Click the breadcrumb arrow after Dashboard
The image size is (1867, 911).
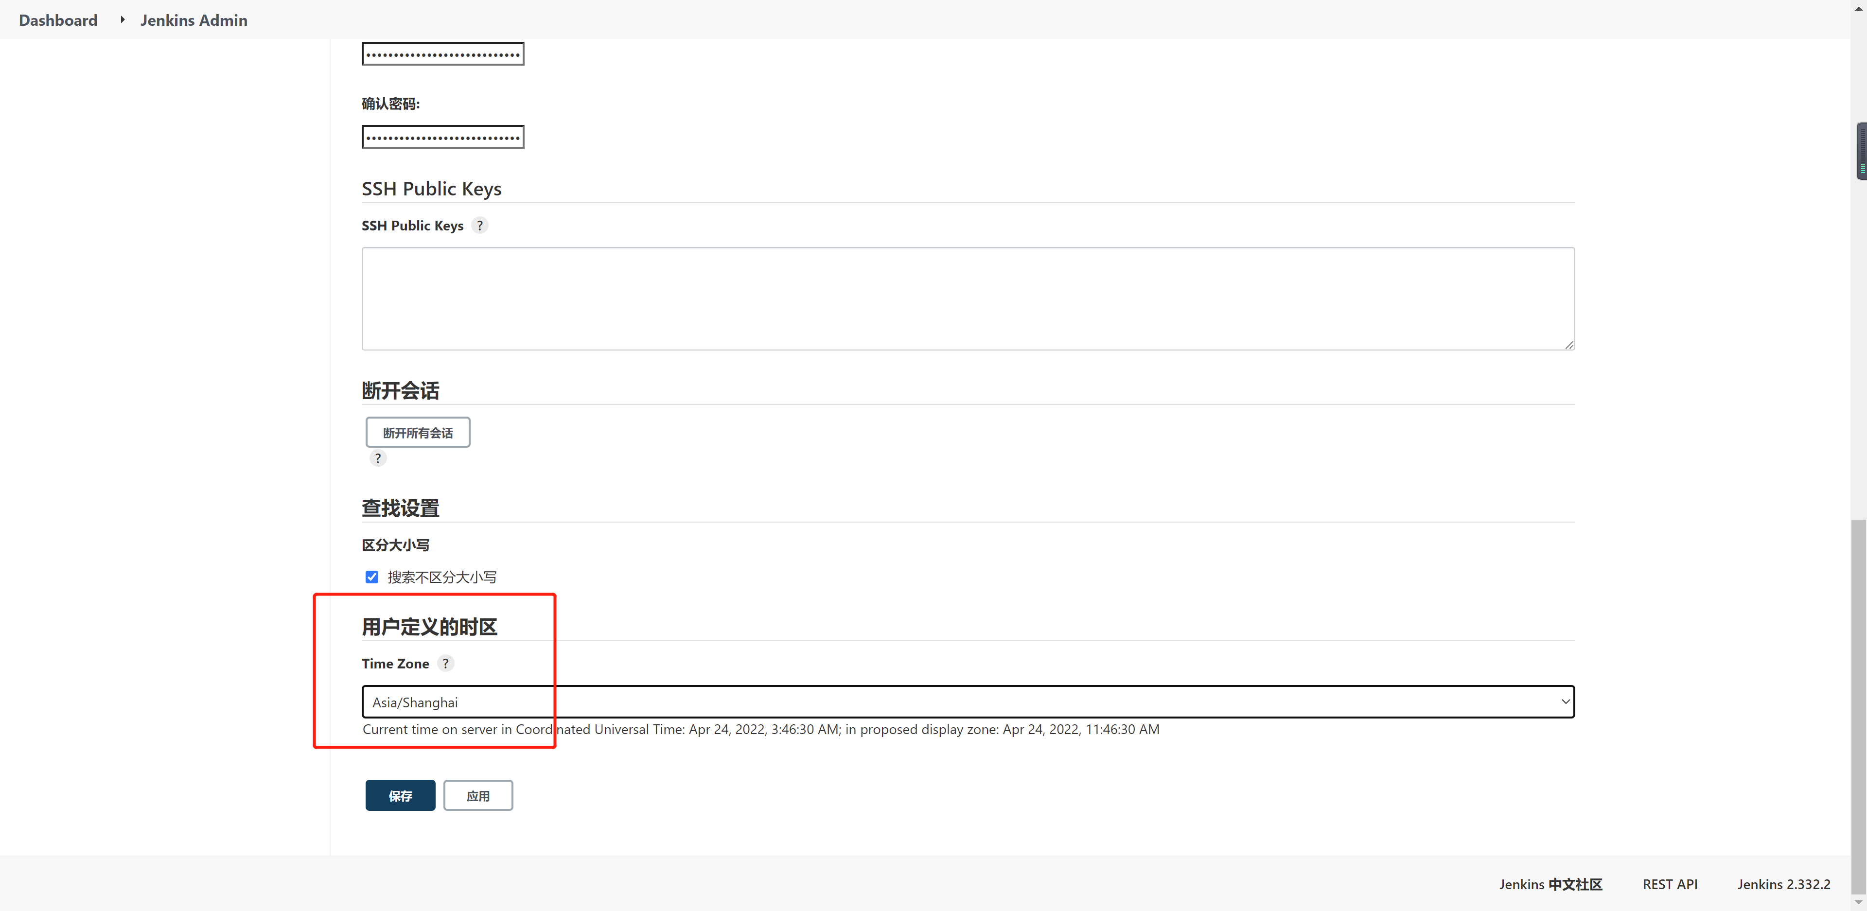click(123, 19)
